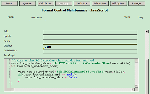
Task: Go to the Validations tab
Action: coord(82,4)
